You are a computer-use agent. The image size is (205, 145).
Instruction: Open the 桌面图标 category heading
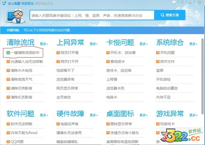pyautogui.click(x=120, y=113)
